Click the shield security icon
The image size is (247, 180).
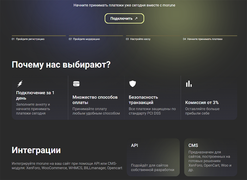[x=133, y=84]
